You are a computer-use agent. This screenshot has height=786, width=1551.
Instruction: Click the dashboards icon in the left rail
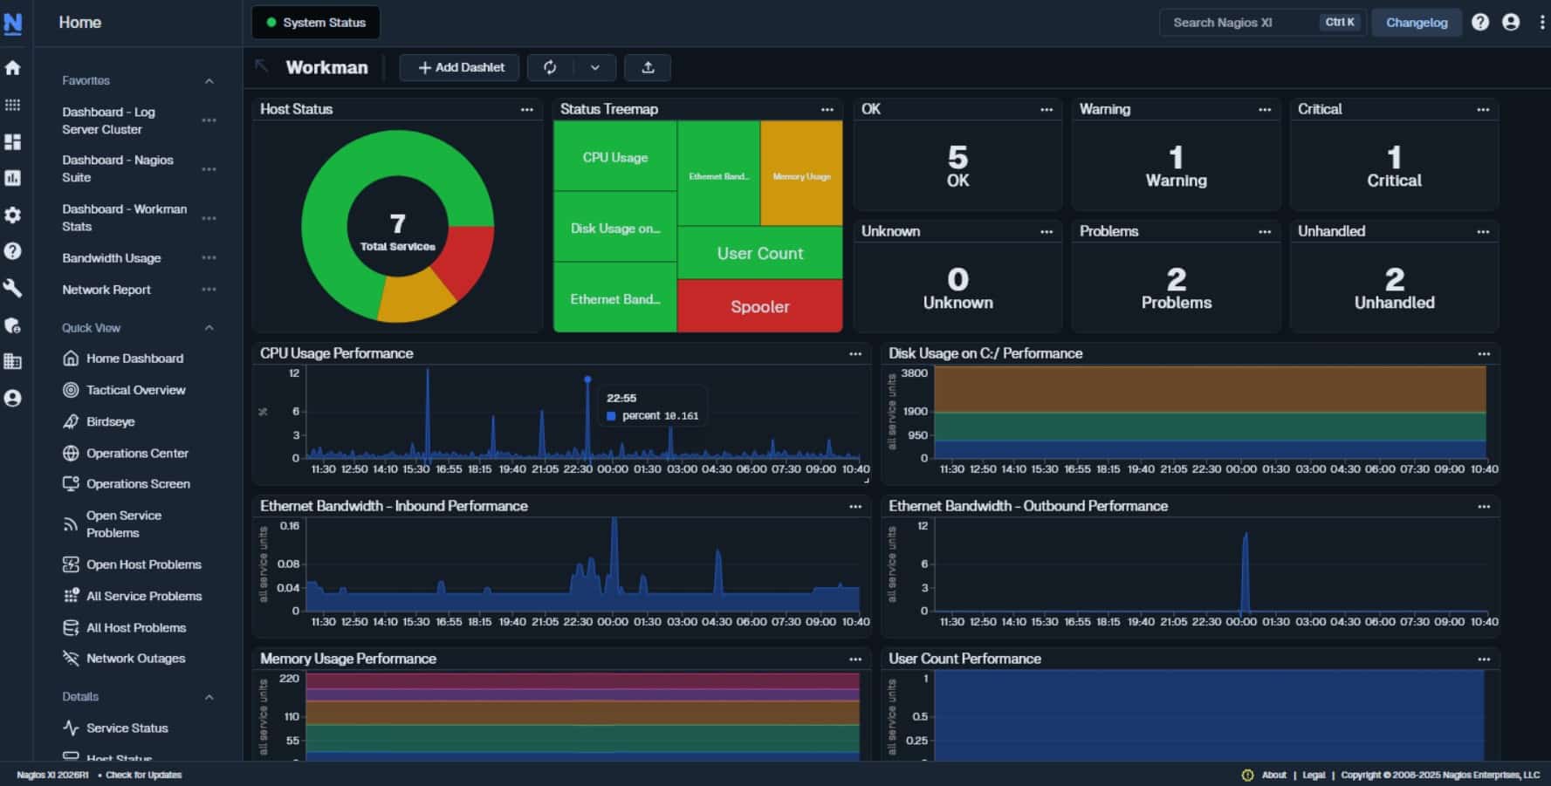tap(12, 142)
